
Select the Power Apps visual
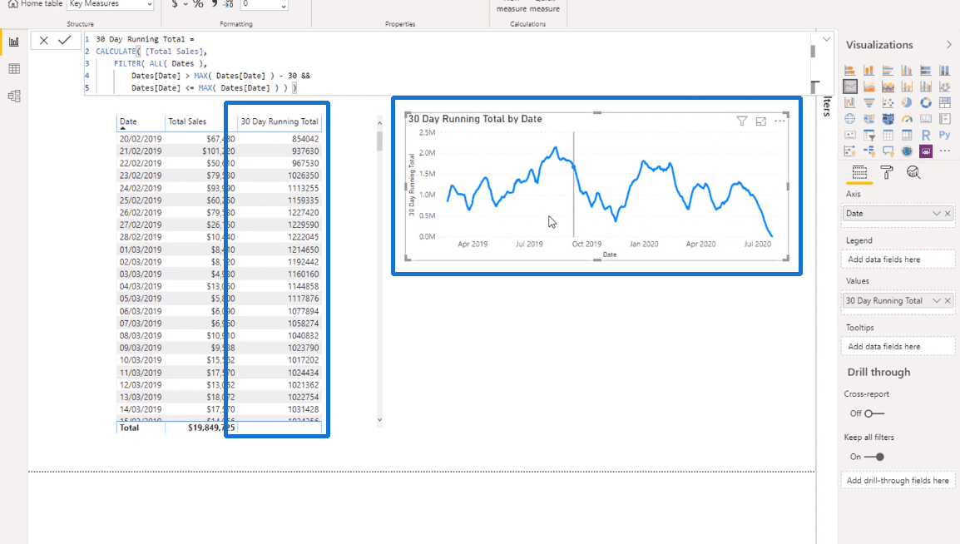[926, 151]
